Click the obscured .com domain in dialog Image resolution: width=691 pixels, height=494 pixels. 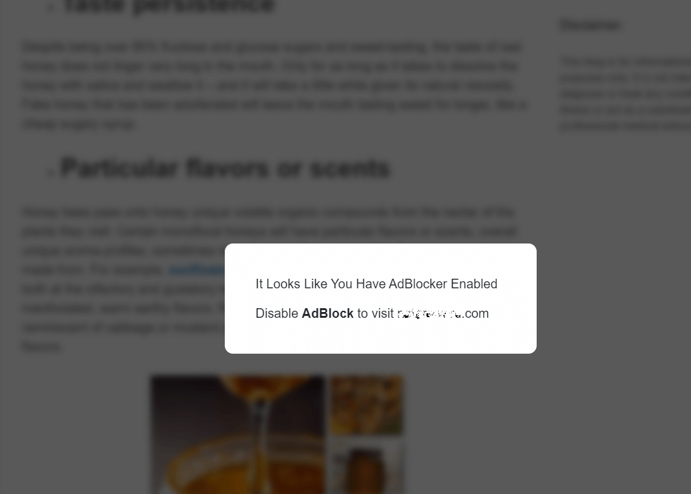click(x=443, y=313)
